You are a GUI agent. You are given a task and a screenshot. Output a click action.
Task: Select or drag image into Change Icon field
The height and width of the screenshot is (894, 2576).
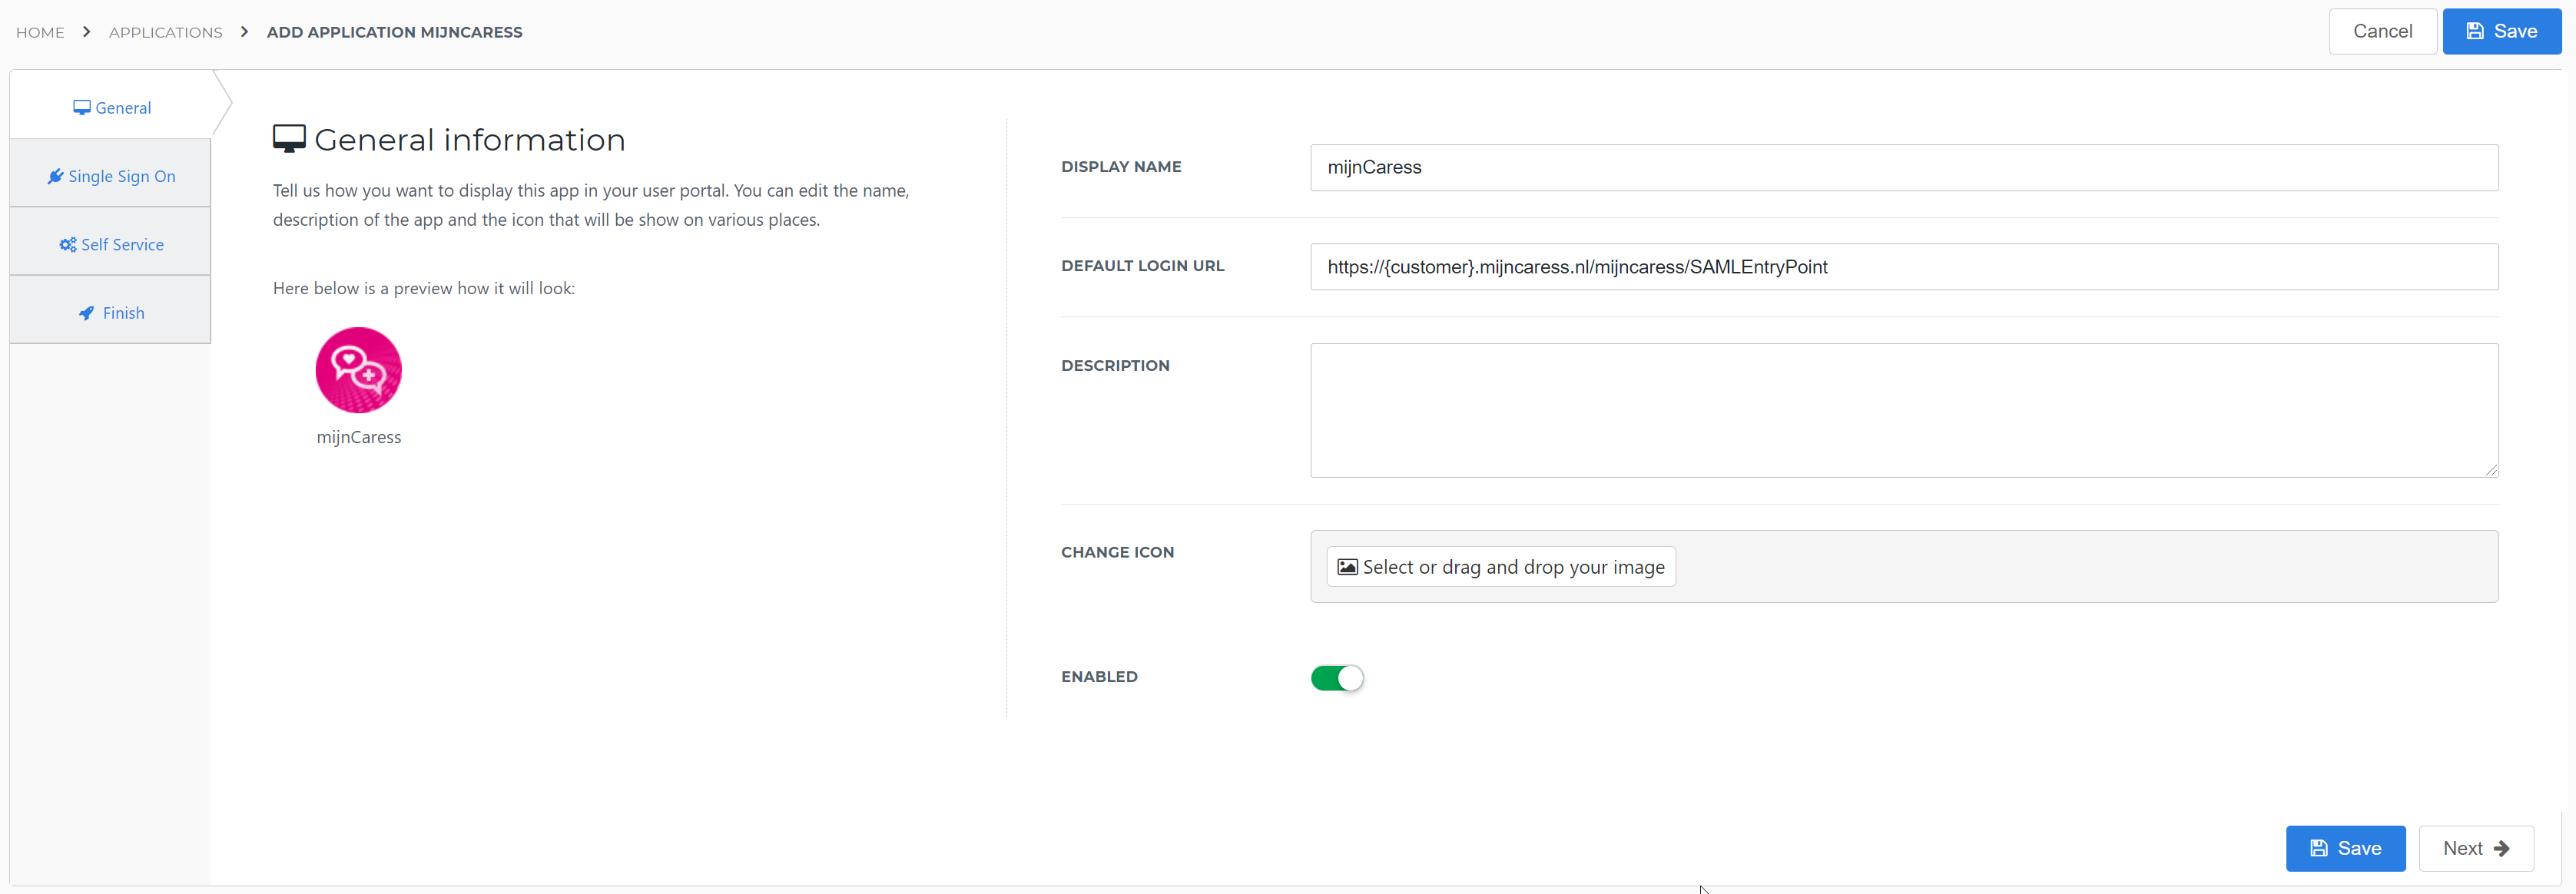click(x=1500, y=565)
